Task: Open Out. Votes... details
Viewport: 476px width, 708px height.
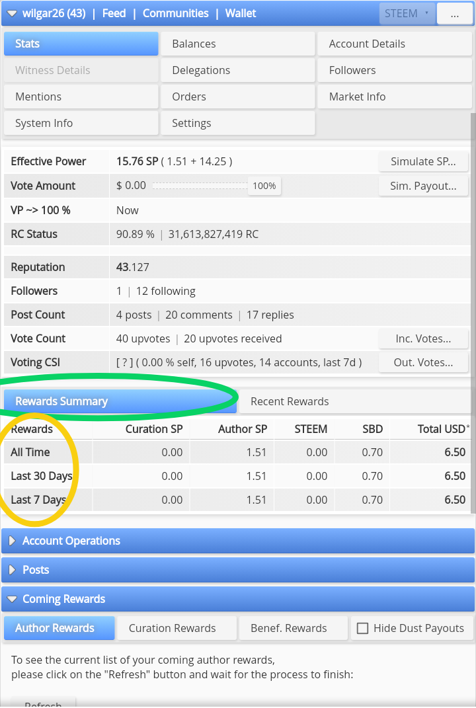Action: [x=423, y=362]
